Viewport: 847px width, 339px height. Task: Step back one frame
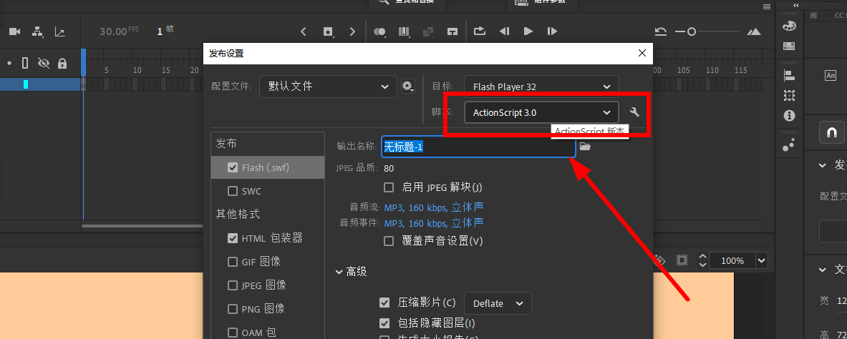coord(505,32)
